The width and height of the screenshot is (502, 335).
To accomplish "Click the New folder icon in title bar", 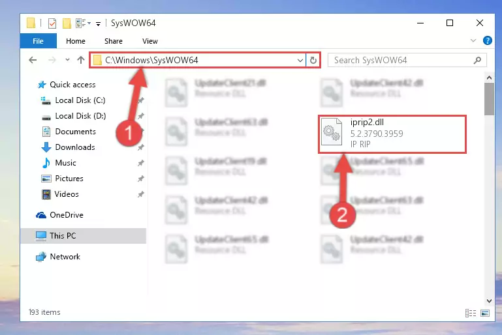I will 67,23.
